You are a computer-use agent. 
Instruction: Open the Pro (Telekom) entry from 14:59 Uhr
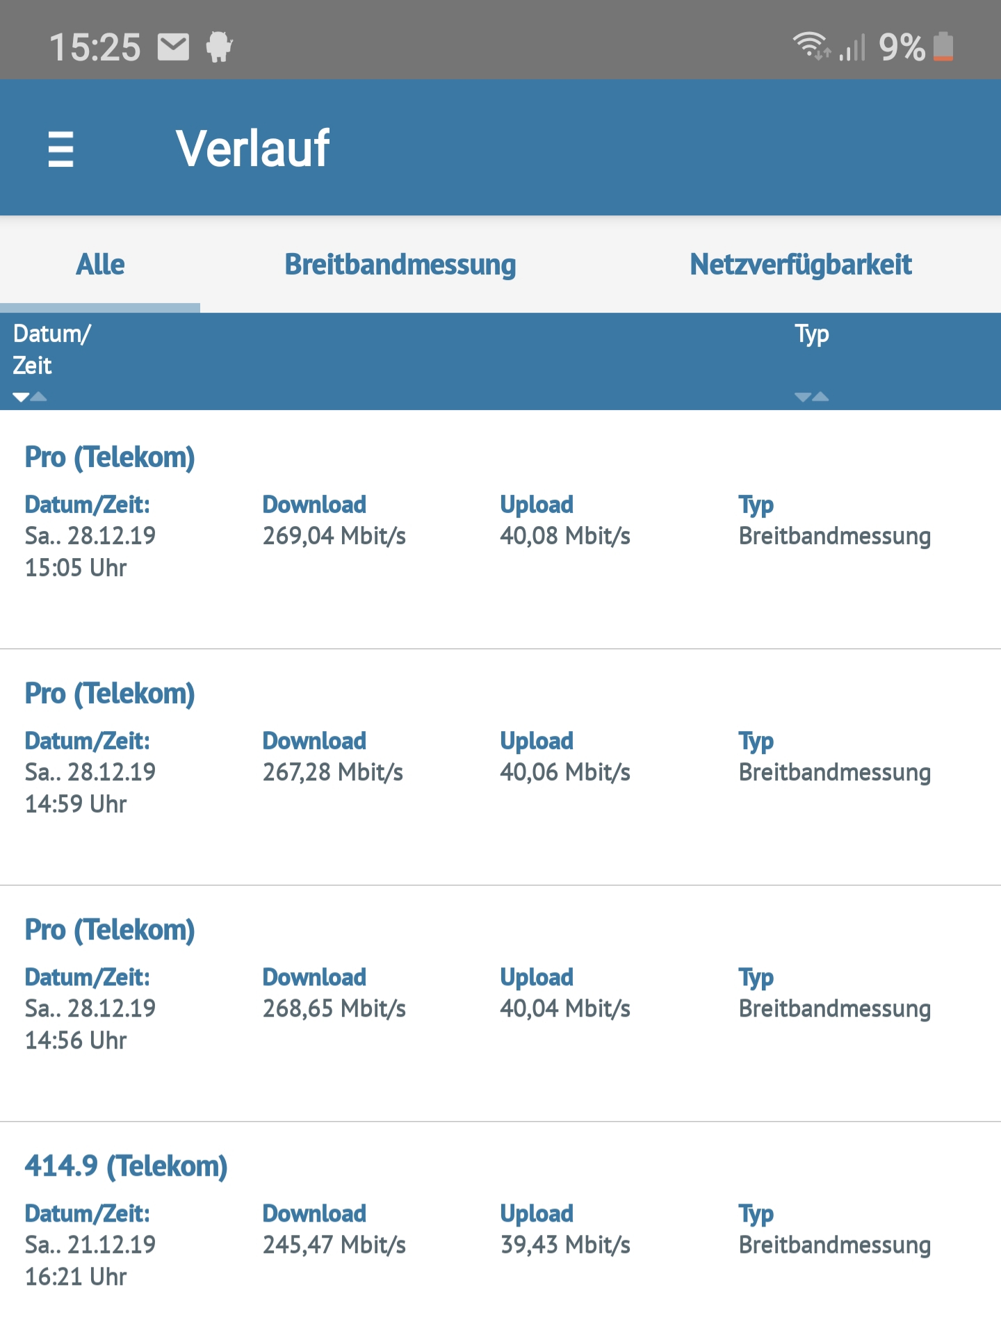pyautogui.click(x=500, y=767)
